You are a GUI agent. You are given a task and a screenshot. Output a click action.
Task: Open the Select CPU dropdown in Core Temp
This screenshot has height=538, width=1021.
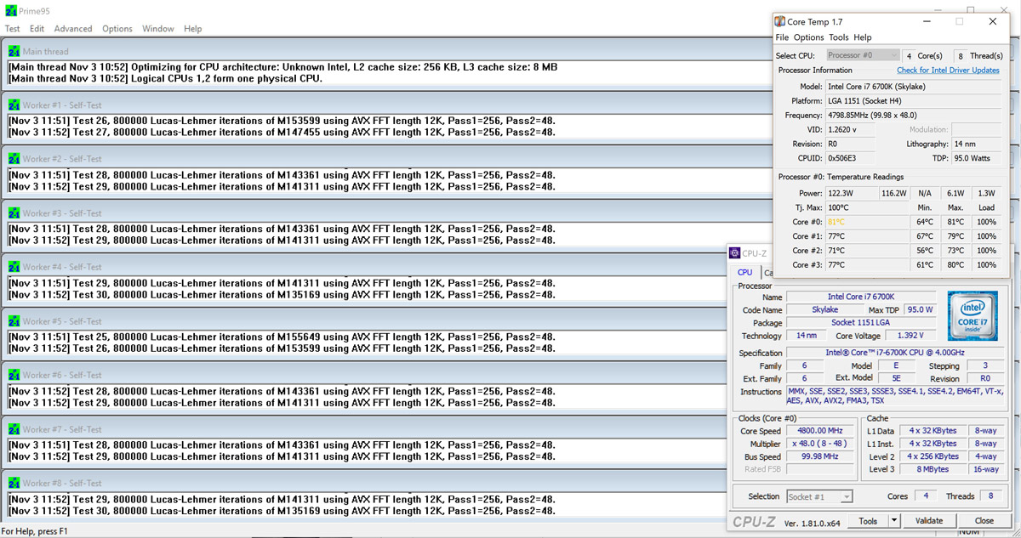click(862, 55)
